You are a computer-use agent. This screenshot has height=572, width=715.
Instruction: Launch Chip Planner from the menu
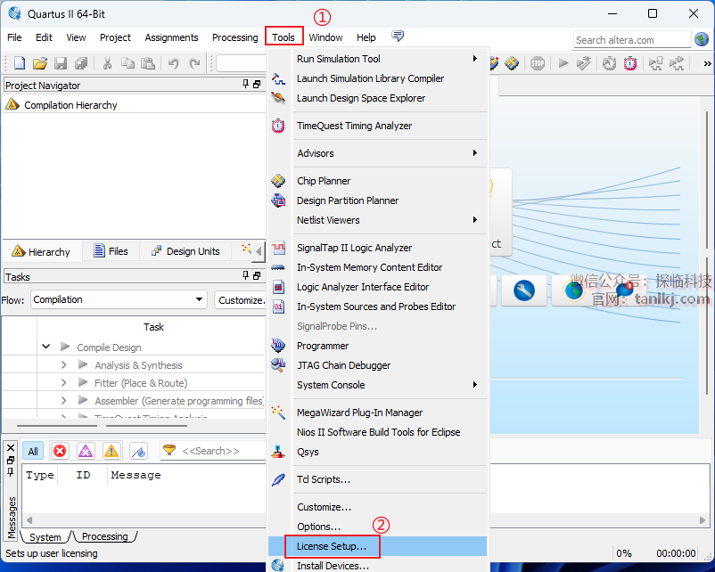324,181
